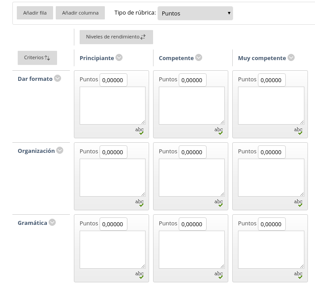Click spell-check icon in Organización Principiante cell
The height and width of the screenshot is (285, 315).
coord(139,202)
